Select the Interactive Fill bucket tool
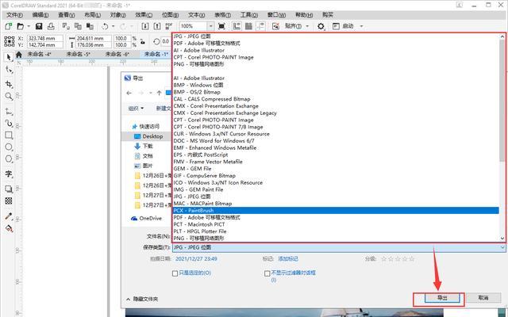This screenshot has height=317, width=508. 9,228
